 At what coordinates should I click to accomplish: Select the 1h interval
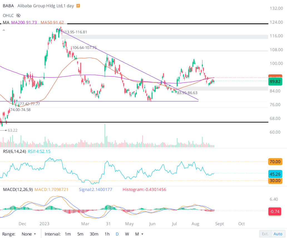pyautogui.click(x=107, y=234)
